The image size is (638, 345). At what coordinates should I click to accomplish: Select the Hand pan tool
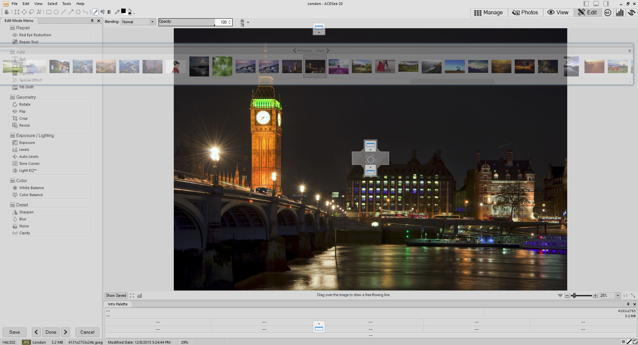[x=6, y=12]
